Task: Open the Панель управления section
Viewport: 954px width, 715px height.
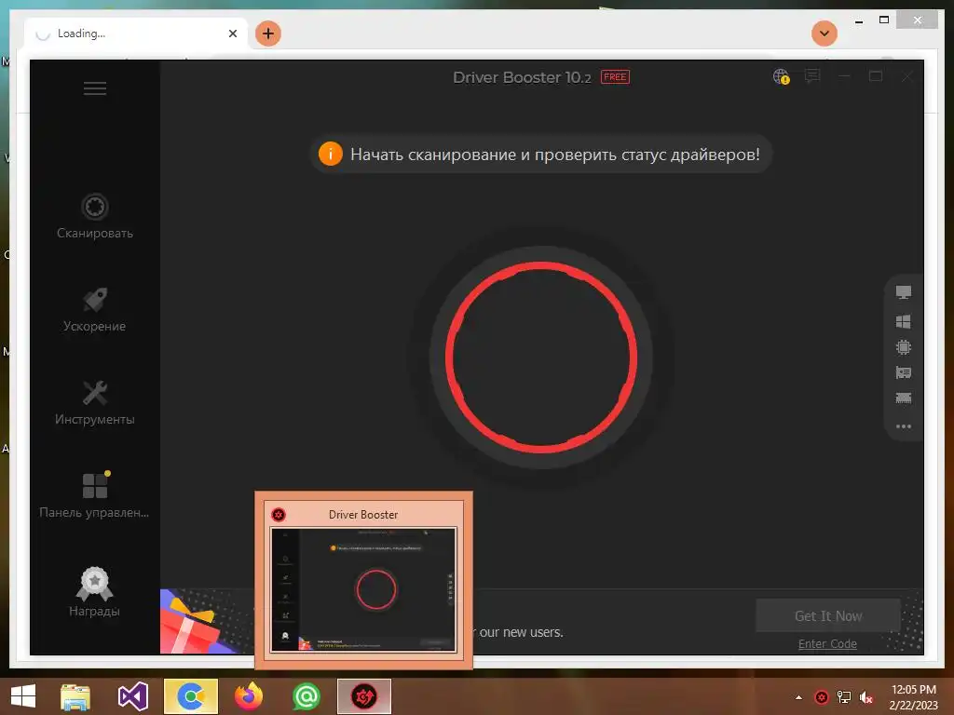Action: click(95, 495)
